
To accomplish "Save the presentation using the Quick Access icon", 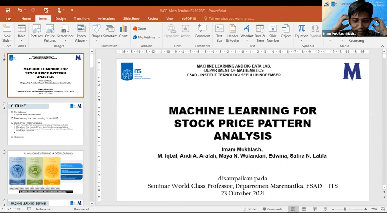I will 8,10.
